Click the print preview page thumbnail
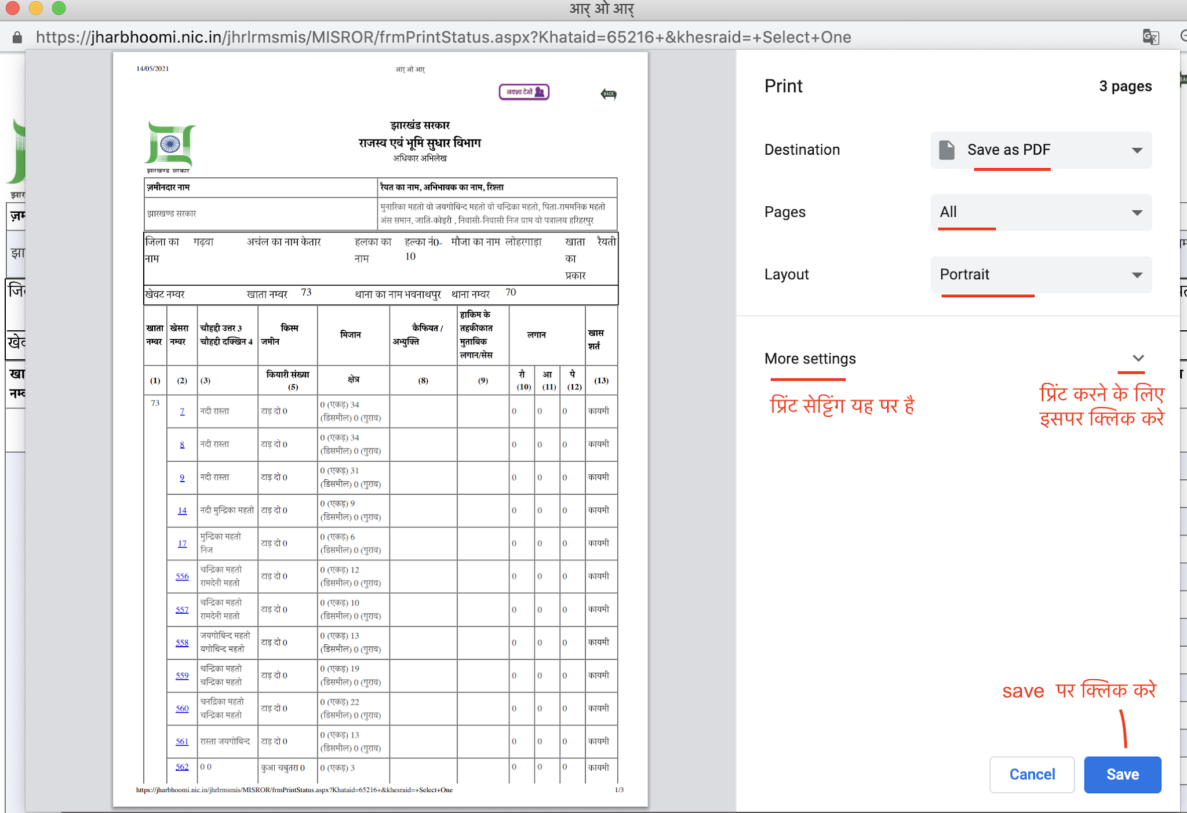The height and width of the screenshot is (813, 1187). point(380,429)
